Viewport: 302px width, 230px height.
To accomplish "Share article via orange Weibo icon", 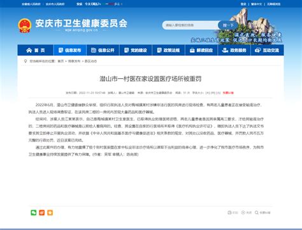I will (42, 212).
